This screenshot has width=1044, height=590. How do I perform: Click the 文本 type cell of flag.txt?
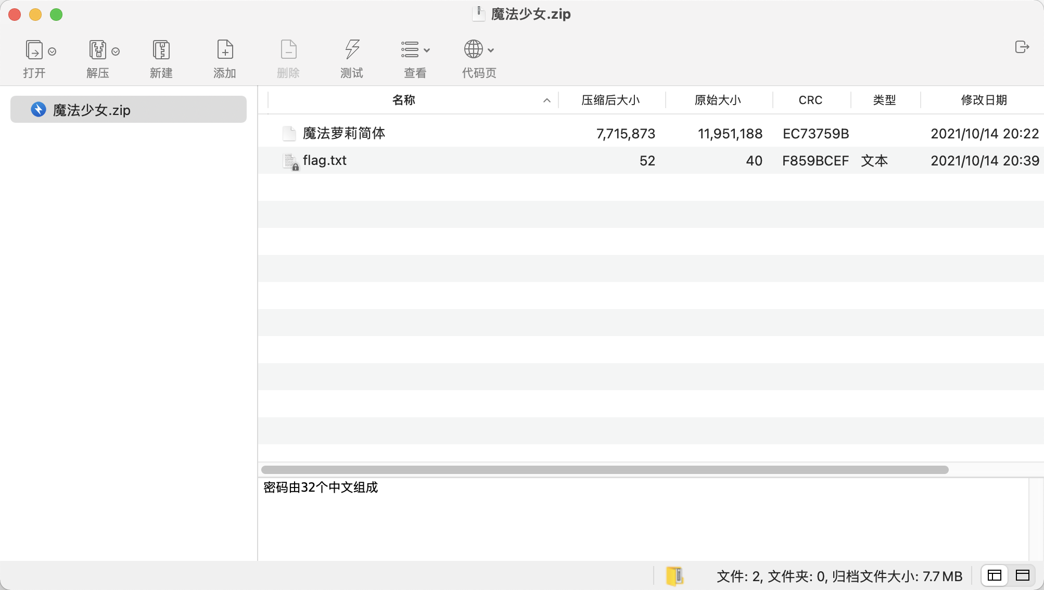[x=874, y=161]
